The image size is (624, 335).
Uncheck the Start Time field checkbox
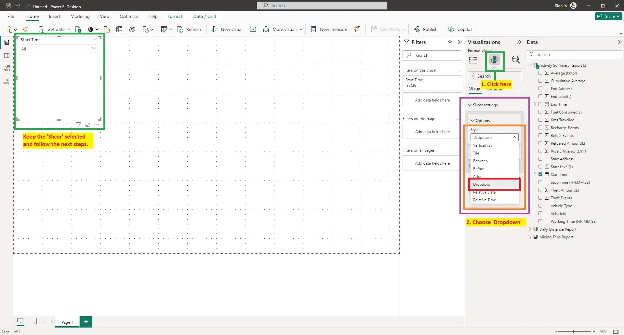click(540, 175)
